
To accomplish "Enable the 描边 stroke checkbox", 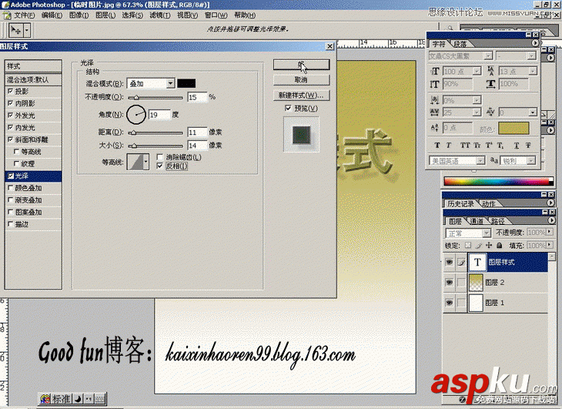I will coord(11,224).
